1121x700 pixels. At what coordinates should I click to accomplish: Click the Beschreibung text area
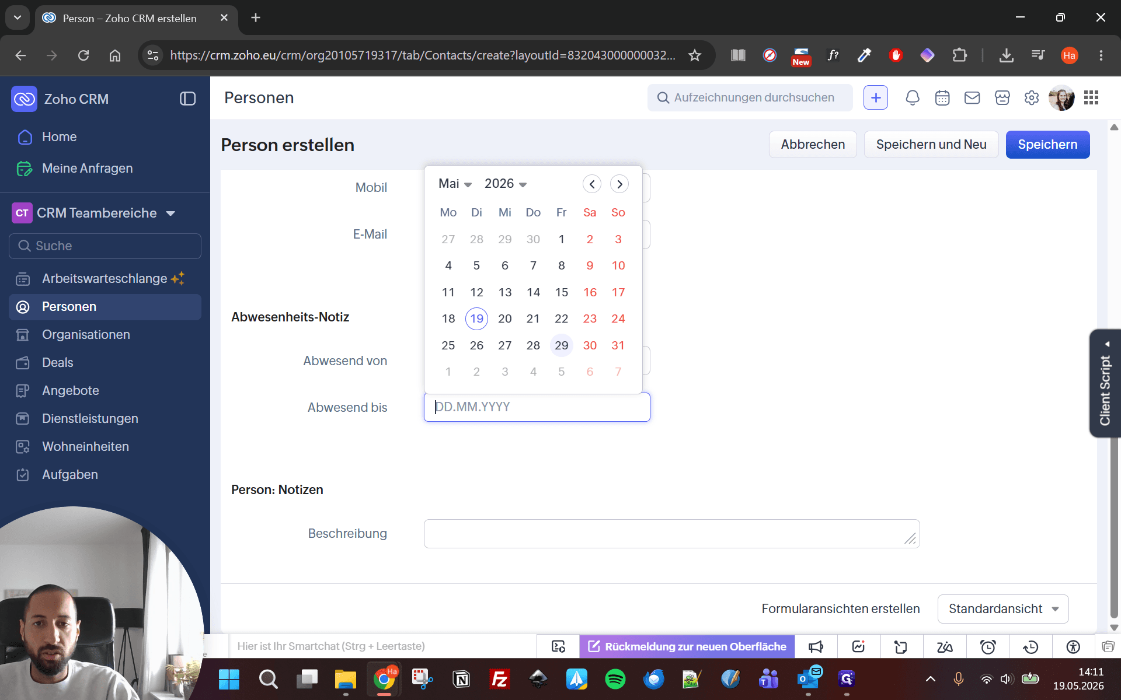(671, 534)
